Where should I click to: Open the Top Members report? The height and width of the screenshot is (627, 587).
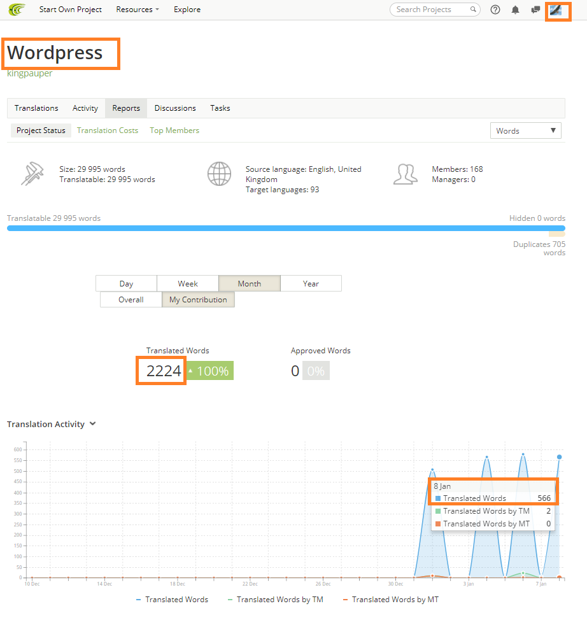pyautogui.click(x=174, y=130)
